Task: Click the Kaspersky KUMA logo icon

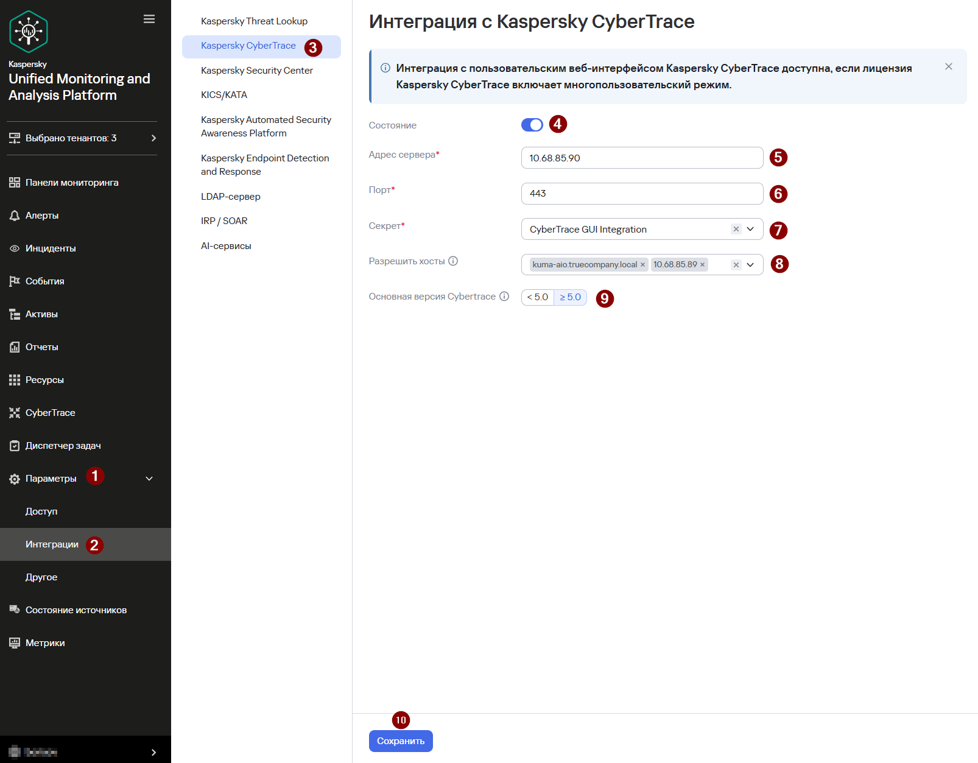Action: [29, 32]
